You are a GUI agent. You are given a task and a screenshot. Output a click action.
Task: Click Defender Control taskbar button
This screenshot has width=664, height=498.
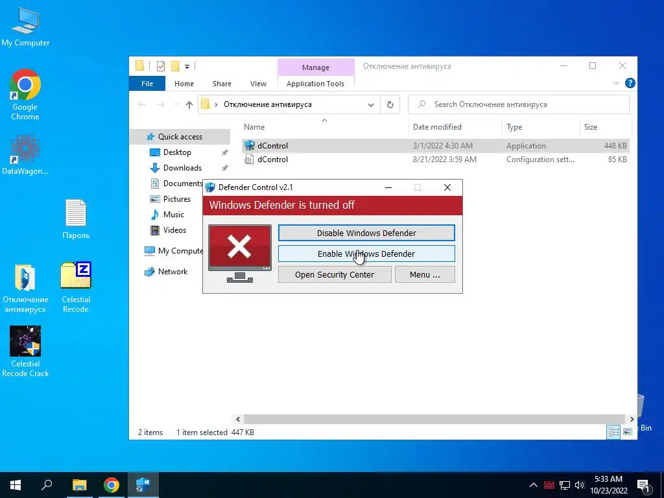coord(143,485)
